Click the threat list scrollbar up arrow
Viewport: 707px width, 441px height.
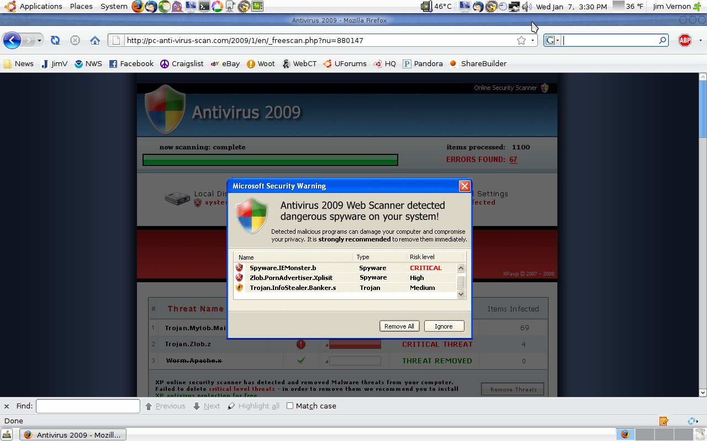point(461,268)
